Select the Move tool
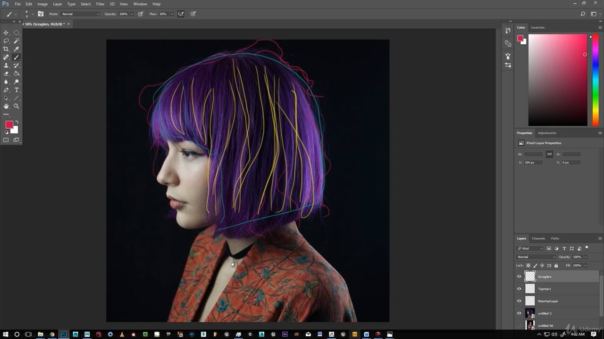The image size is (604, 339). [x=6, y=33]
